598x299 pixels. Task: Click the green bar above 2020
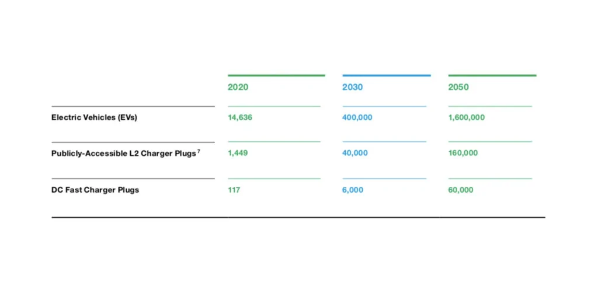point(276,75)
